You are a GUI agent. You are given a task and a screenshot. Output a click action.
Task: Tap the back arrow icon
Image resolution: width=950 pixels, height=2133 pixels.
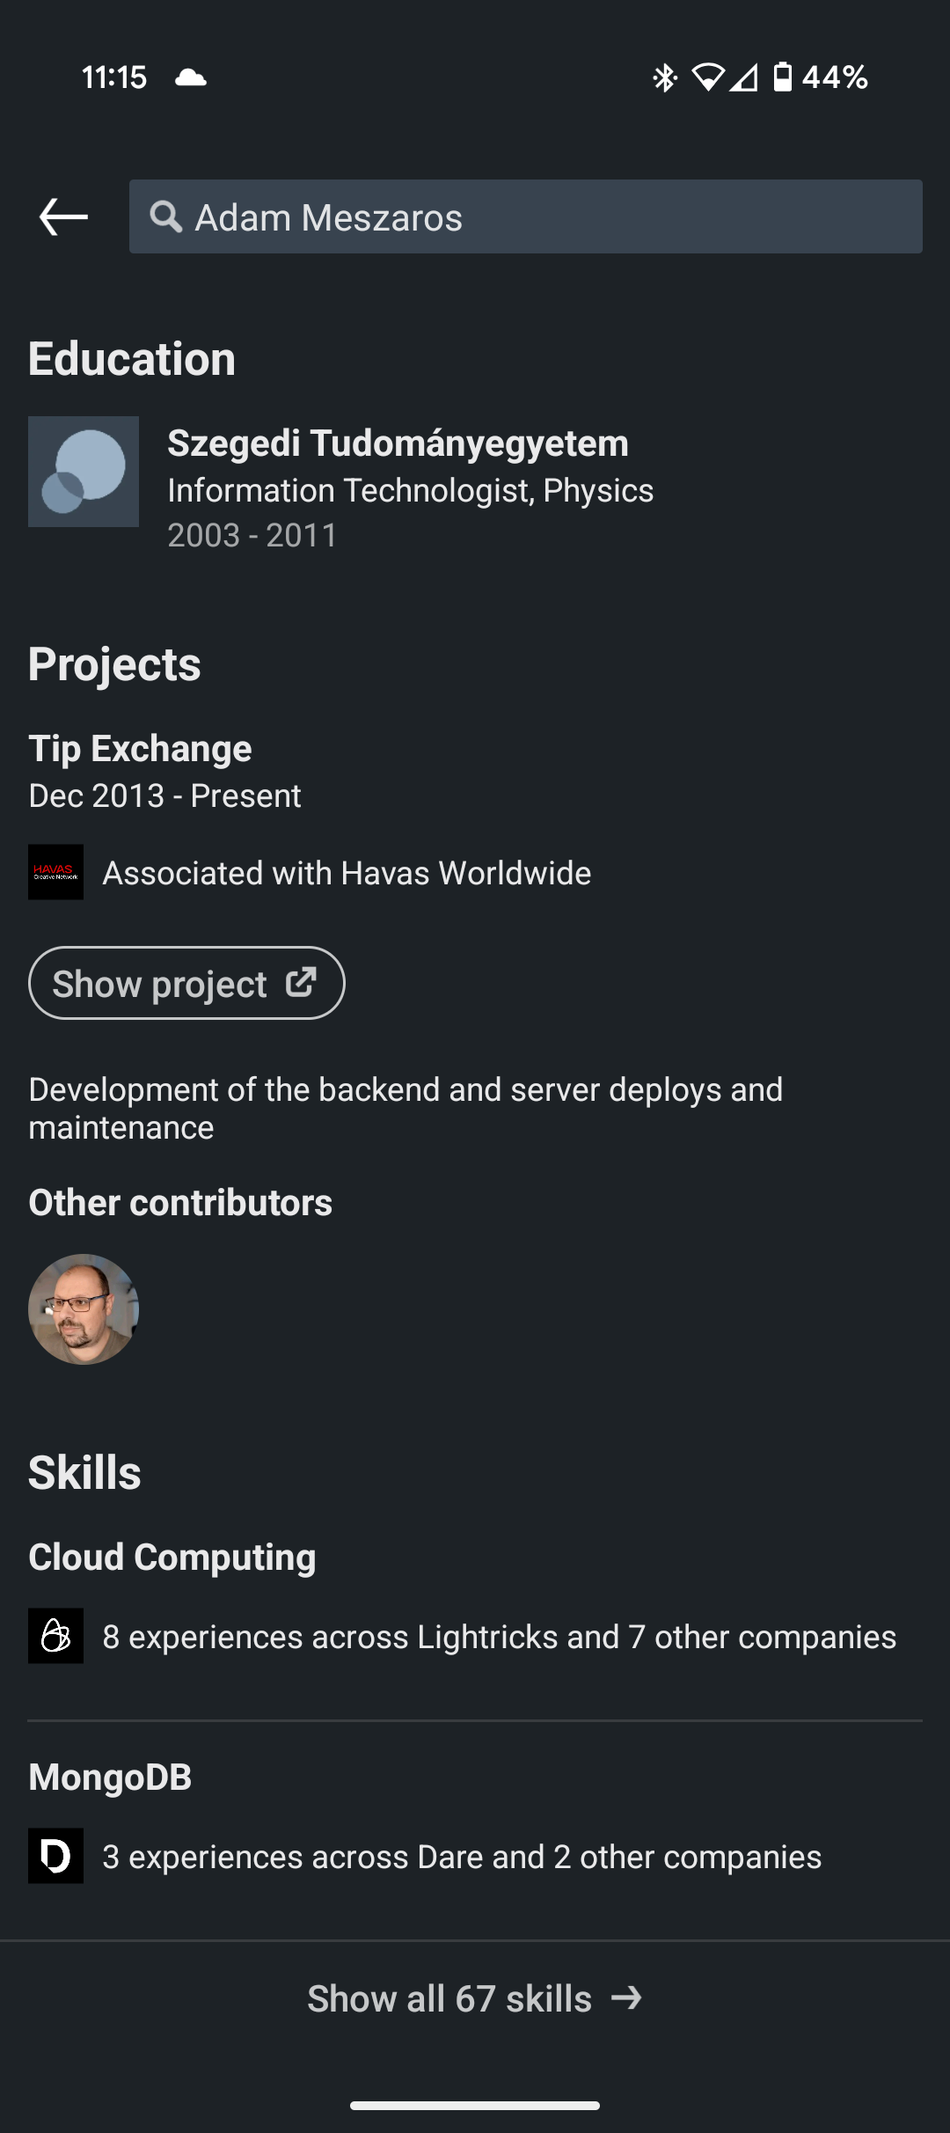coord(63,216)
